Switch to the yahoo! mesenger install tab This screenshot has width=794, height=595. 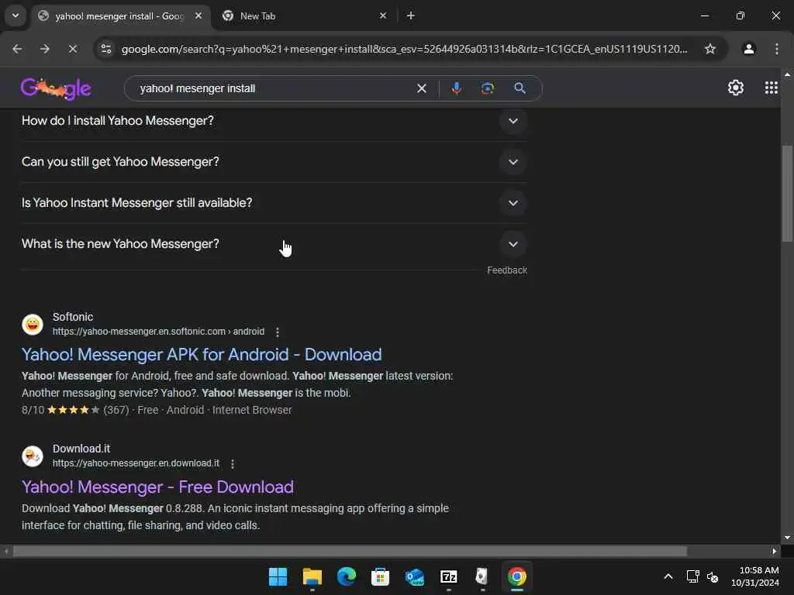[x=119, y=16]
